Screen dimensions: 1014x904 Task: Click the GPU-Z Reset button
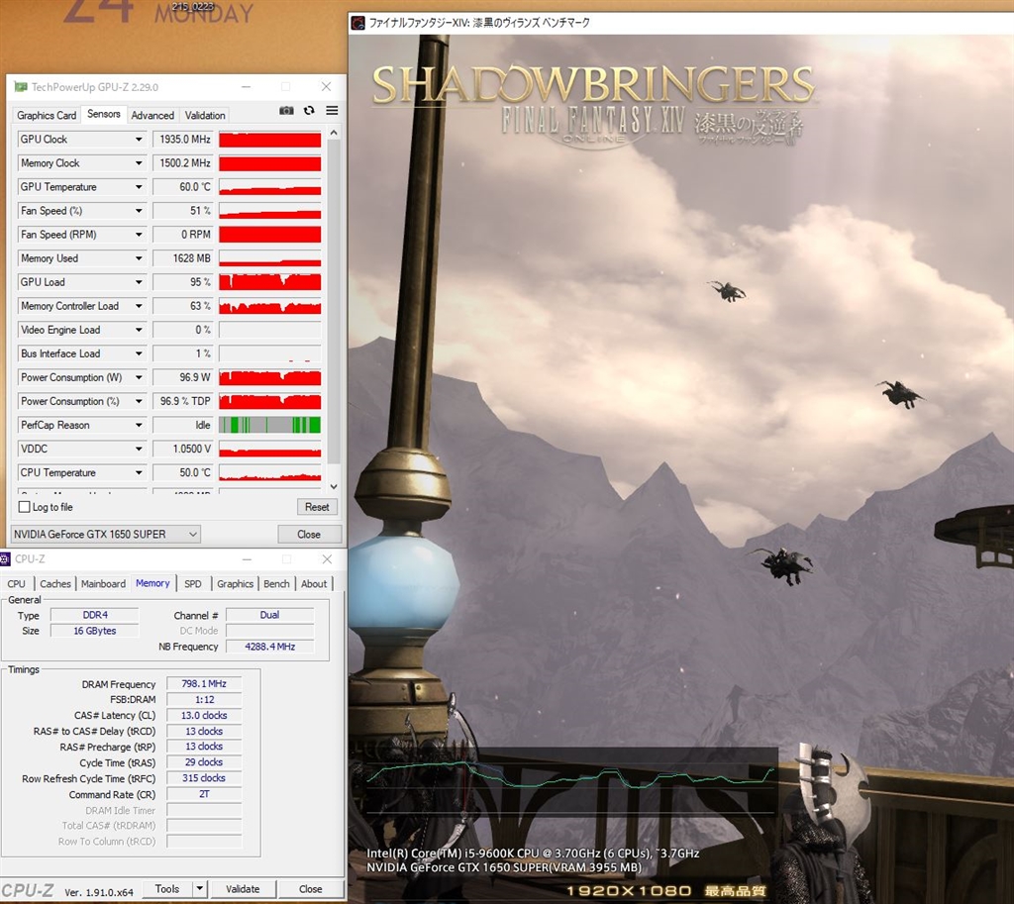coord(317,507)
